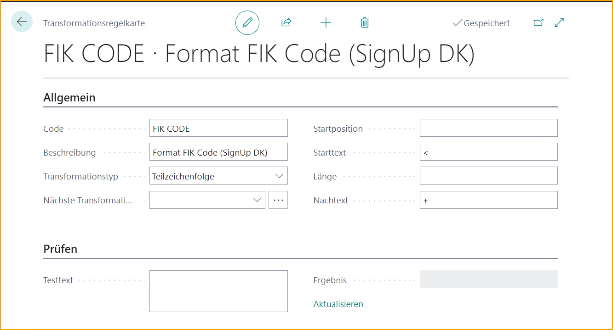Click the pencil edit icon
This screenshot has width=613, height=330.
point(247,23)
